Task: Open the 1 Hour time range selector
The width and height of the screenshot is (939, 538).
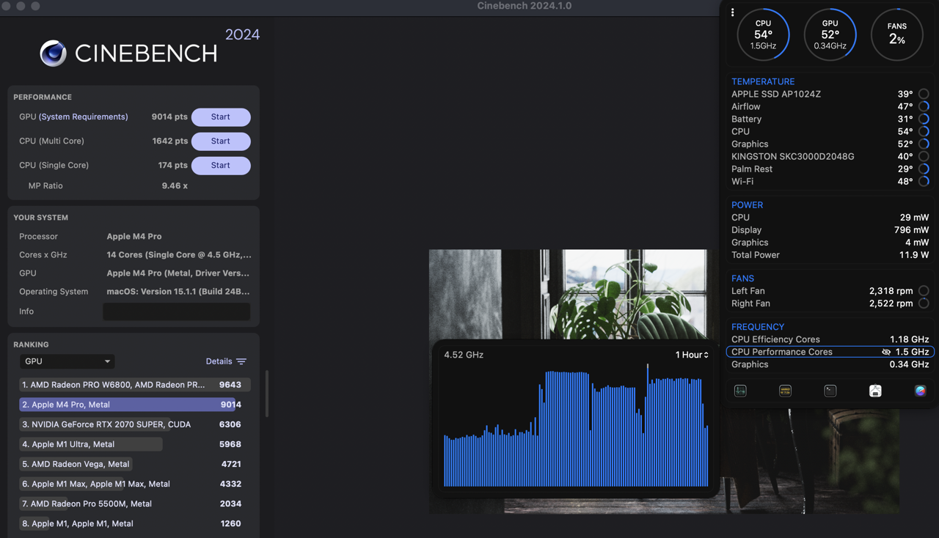Action: point(692,355)
